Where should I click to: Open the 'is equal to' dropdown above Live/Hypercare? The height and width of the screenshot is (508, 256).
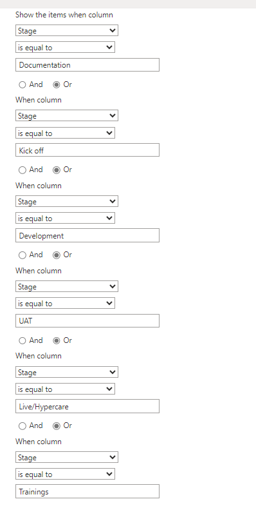[x=66, y=389]
